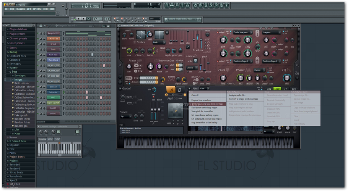Toggle mute LED for Doodad channel

[38, 87]
